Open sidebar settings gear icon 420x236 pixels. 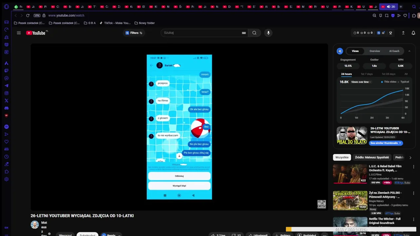pos(6,179)
